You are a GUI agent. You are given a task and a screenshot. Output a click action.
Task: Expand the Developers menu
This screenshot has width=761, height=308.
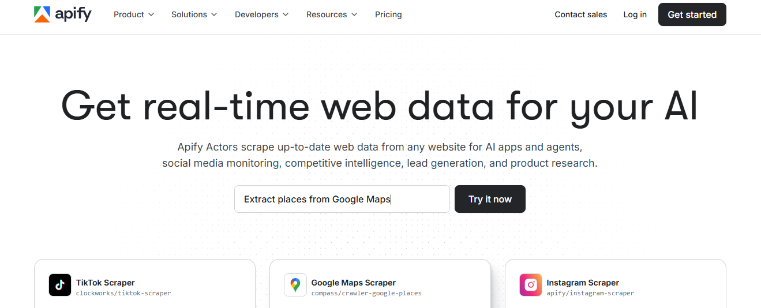(261, 14)
